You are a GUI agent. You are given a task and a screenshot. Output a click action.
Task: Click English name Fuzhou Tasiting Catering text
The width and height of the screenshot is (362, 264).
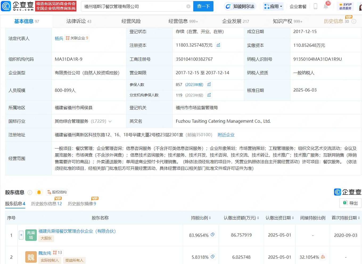[223, 121]
